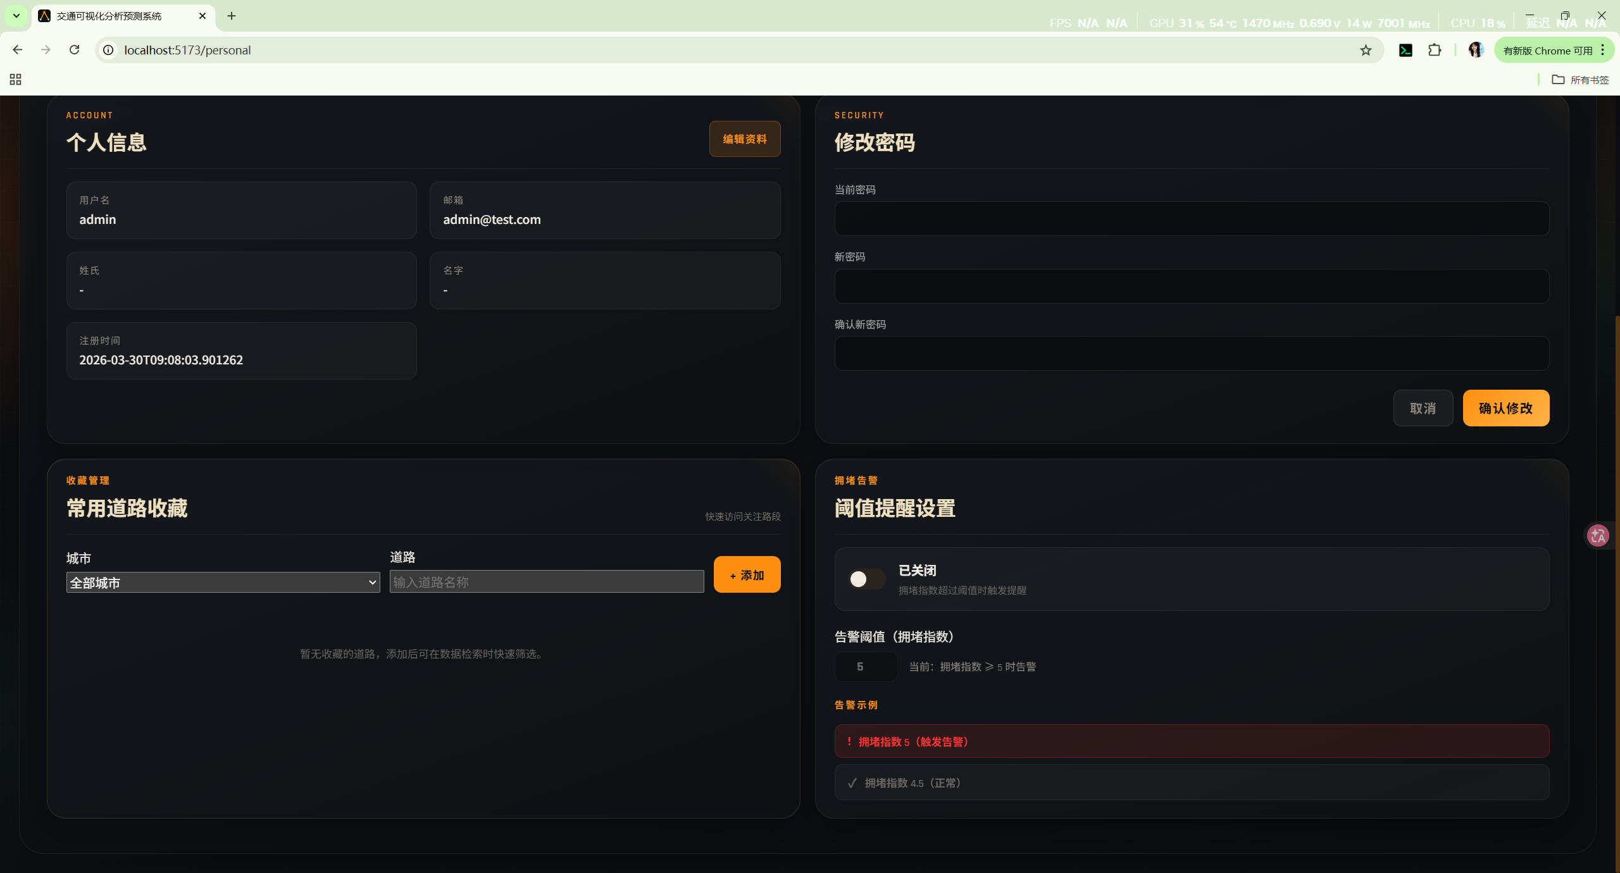Click the 添加 road button
Viewport: 1620px width, 873px height.
pos(747,574)
